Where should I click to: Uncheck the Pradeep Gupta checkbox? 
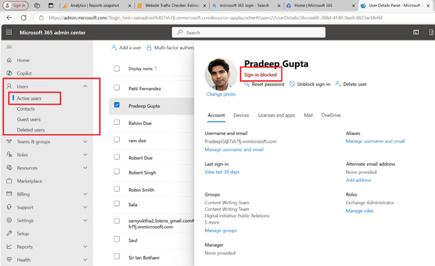pos(117,105)
